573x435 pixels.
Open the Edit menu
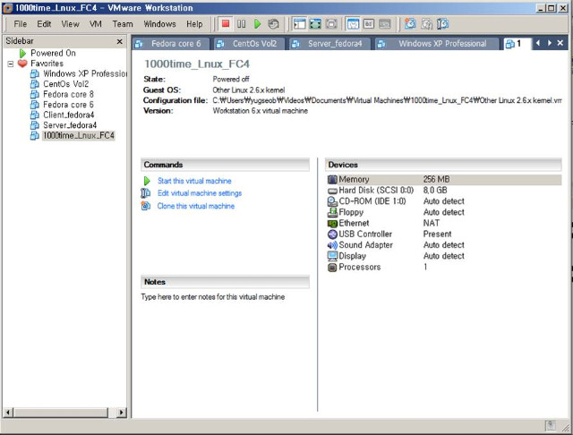(x=44, y=24)
